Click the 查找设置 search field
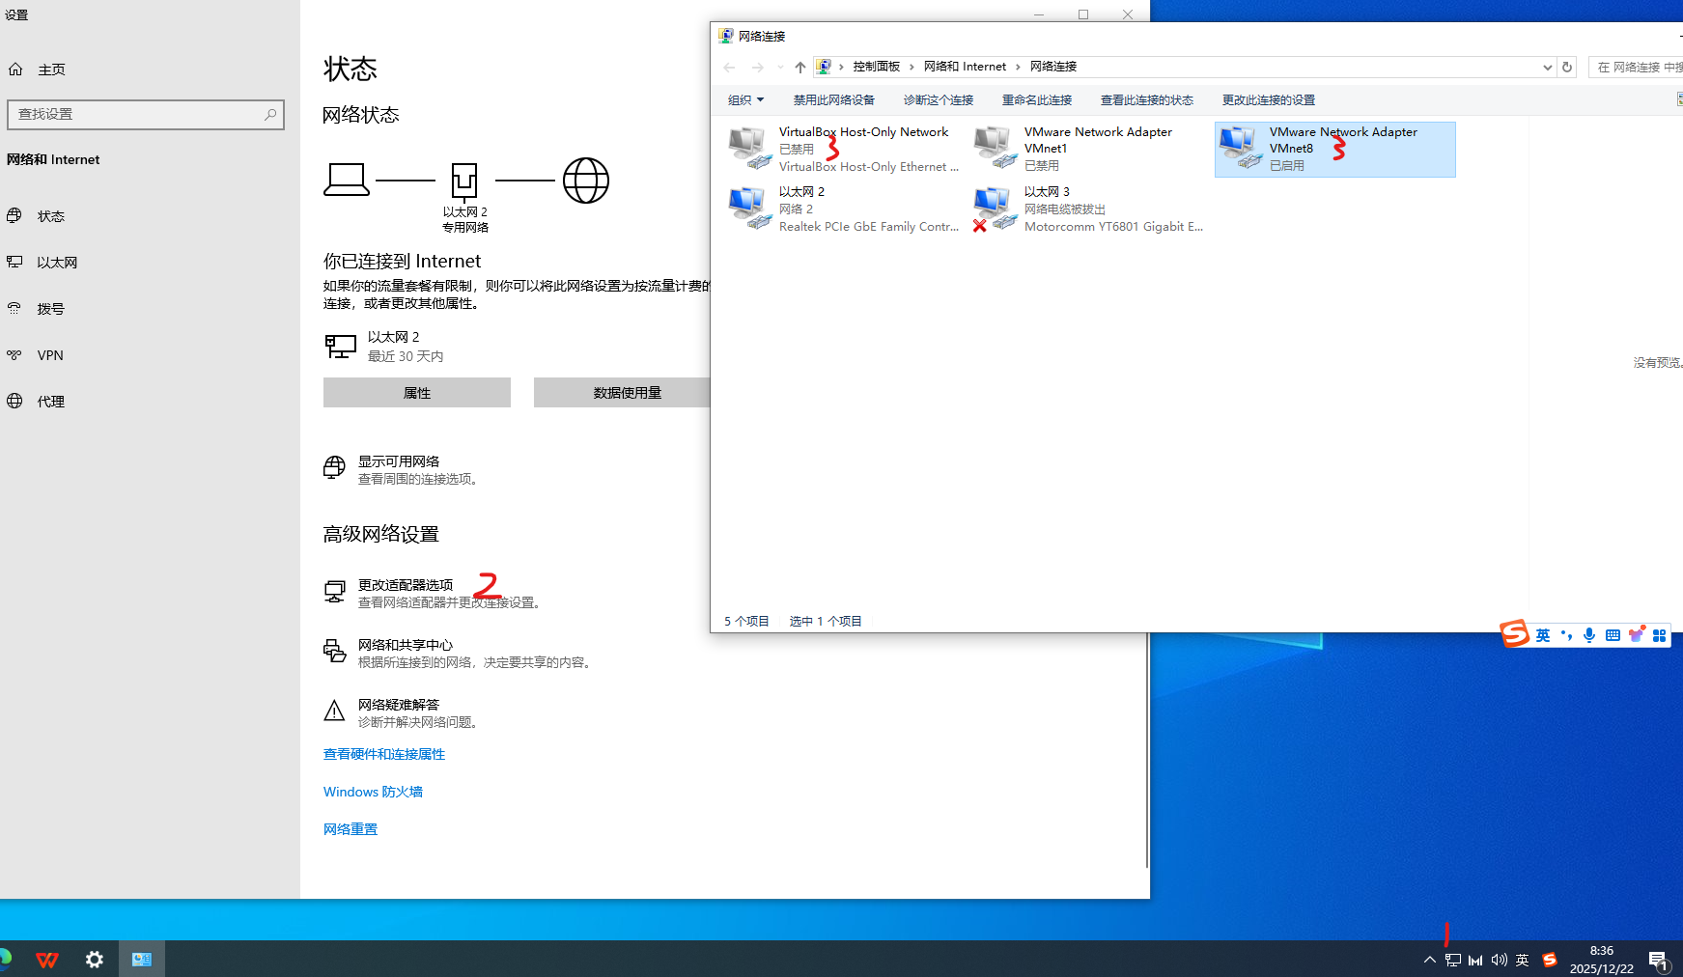Image resolution: width=1683 pixels, height=977 pixels. pos(135,114)
